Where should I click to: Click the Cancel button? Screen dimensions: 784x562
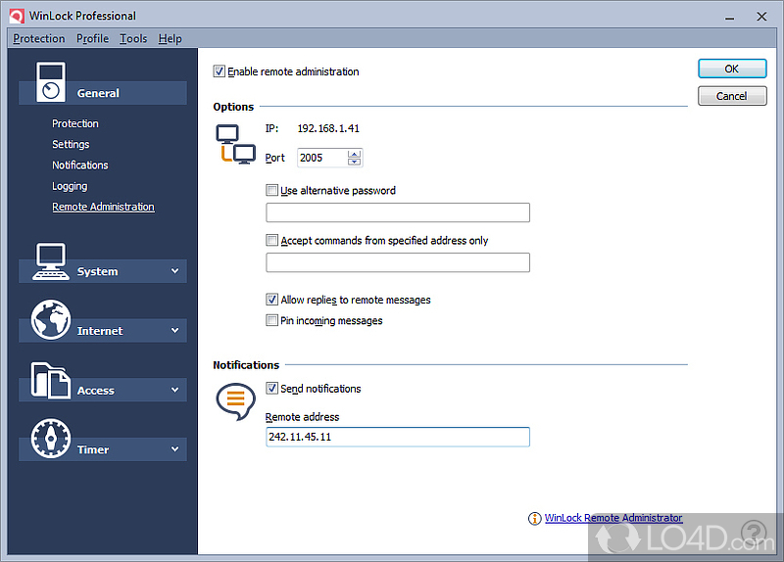point(732,96)
